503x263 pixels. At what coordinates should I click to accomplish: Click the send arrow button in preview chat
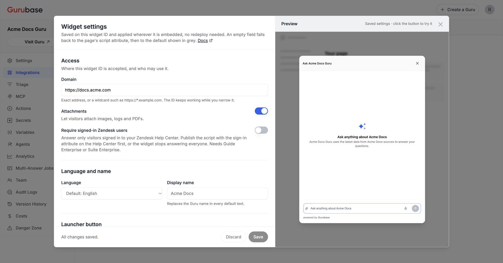[415, 208]
